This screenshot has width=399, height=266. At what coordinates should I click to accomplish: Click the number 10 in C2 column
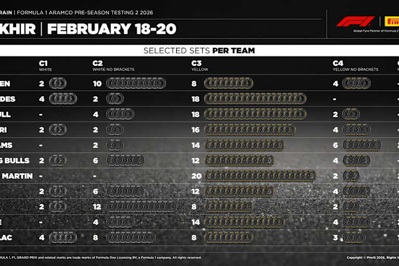(x=97, y=84)
